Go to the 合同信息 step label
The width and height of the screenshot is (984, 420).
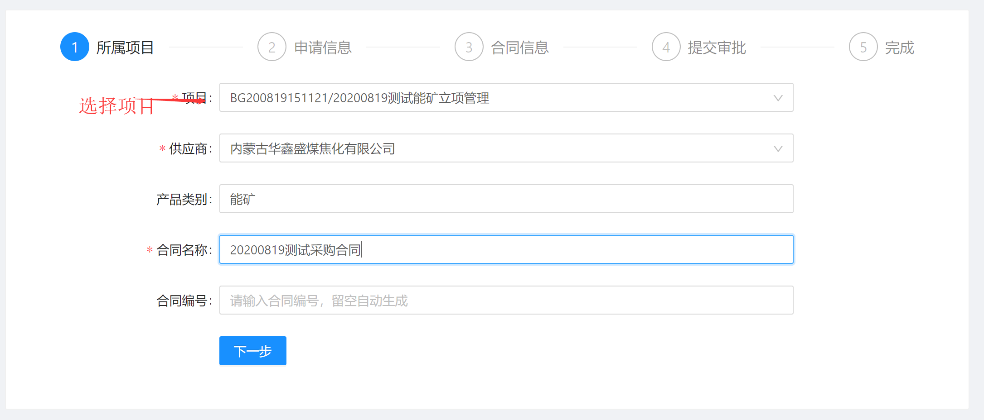pos(520,48)
